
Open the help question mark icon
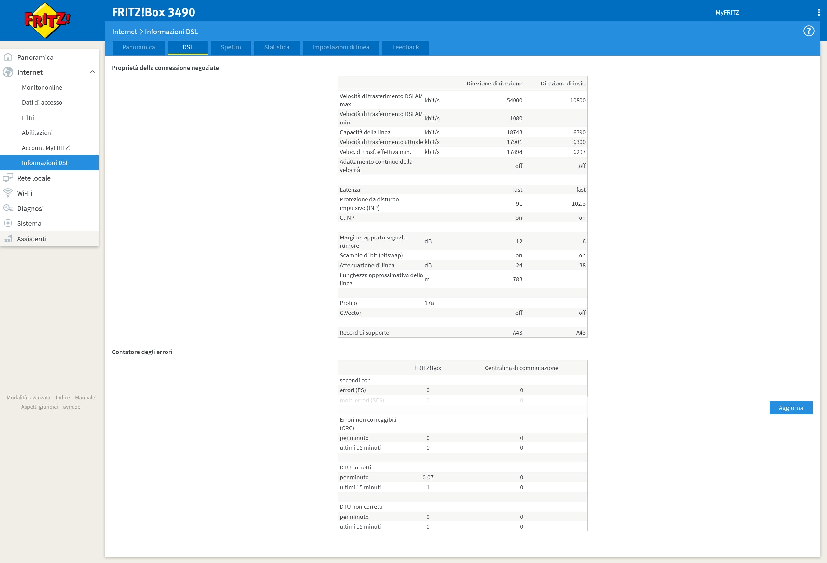[808, 31]
